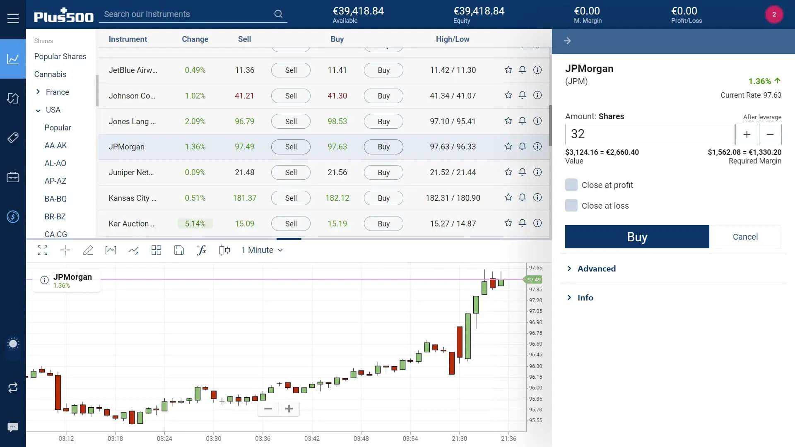Click the switch mode arrows icon

point(13,387)
